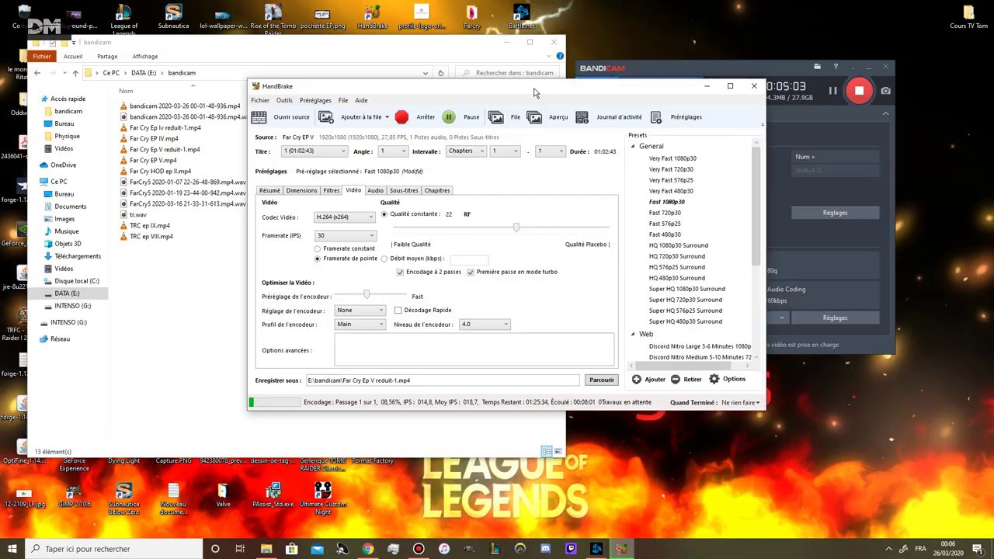This screenshot has width=994, height=559.
Task: Adjust the Qualité constante RF slider
Action: point(516,227)
